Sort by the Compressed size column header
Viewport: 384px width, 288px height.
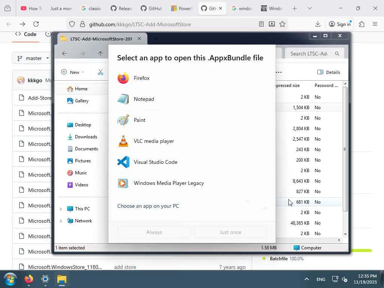pyautogui.click(x=287, y=85)
